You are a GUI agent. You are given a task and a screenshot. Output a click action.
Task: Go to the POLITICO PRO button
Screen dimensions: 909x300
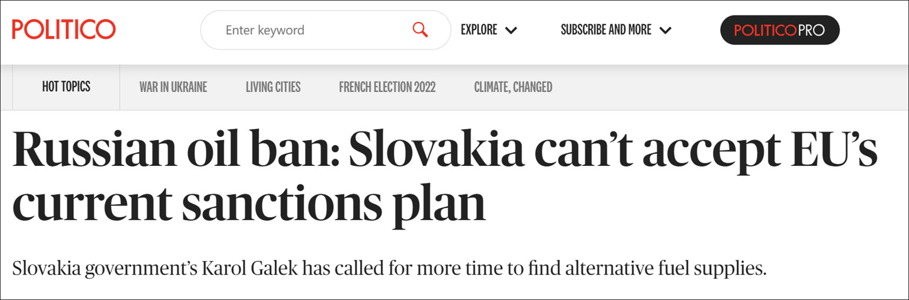tap(780, 30)
